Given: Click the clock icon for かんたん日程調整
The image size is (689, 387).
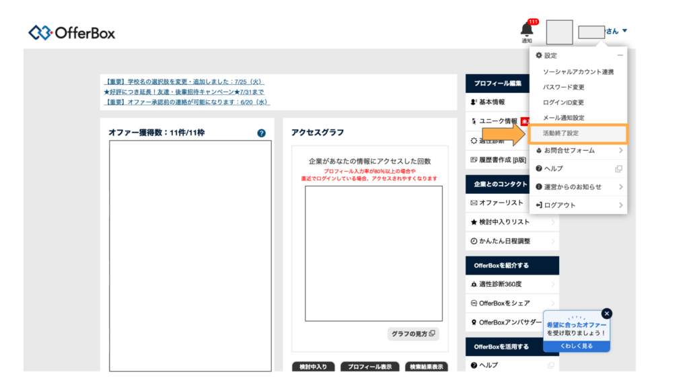Looking at the screenshot, I should coord(474,241).
